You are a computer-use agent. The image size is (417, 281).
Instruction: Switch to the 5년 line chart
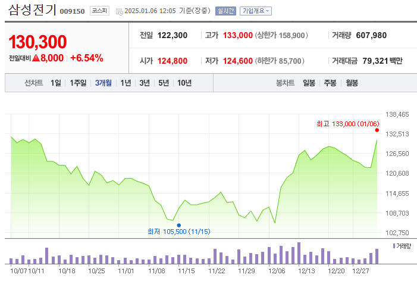point(164,83)
